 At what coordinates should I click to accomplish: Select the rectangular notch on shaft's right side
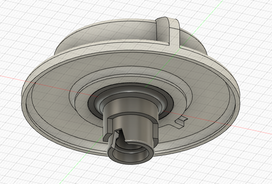pyautogui.click(x=155, y=130)
